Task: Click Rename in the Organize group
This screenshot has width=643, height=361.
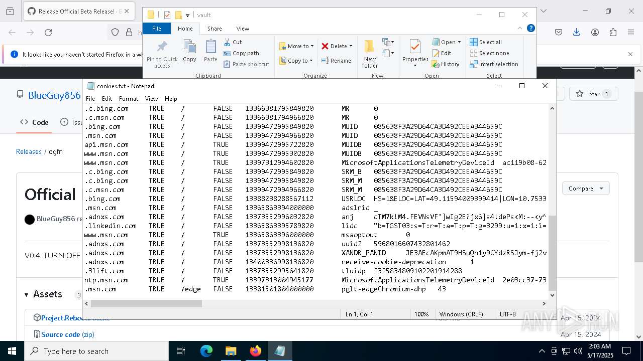Action: 337,61
